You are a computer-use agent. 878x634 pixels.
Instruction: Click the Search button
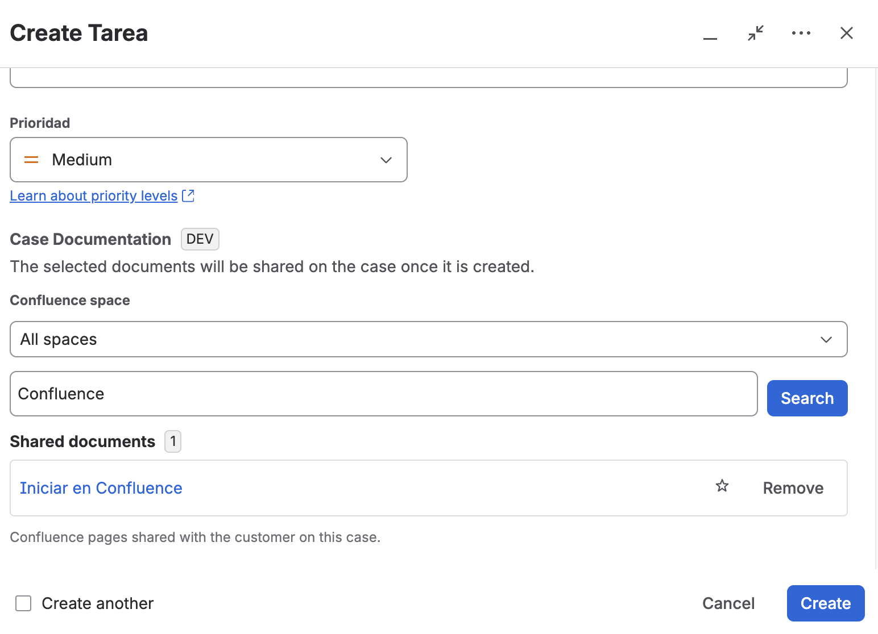pos(807,398)
